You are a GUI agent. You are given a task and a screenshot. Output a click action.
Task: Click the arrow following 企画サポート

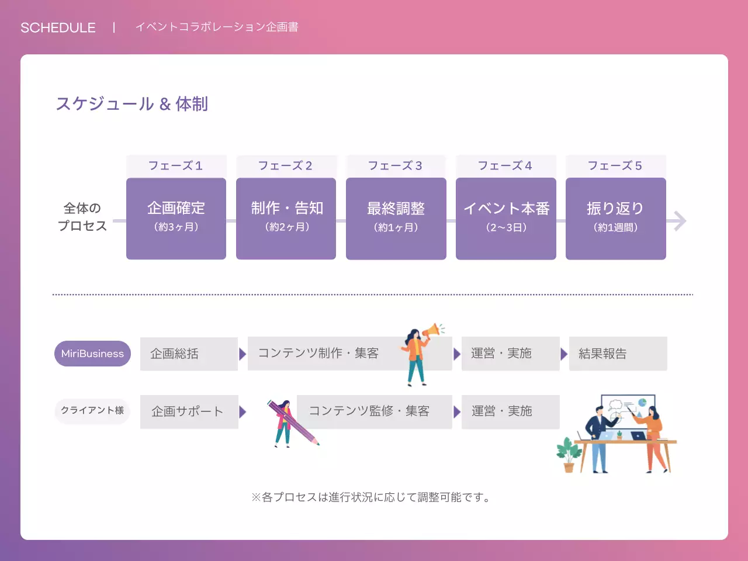pyautogui.click(x=244, y=411)
